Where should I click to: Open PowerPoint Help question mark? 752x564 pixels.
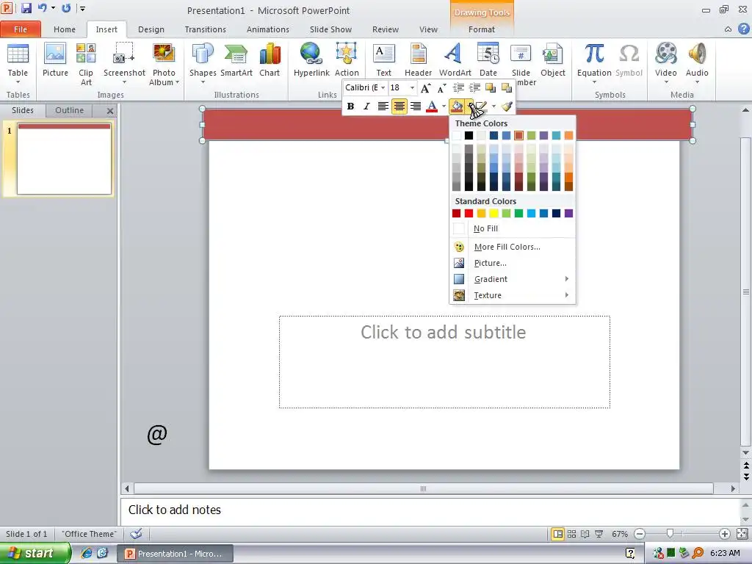pyautogui.click(x=743, y=29)
